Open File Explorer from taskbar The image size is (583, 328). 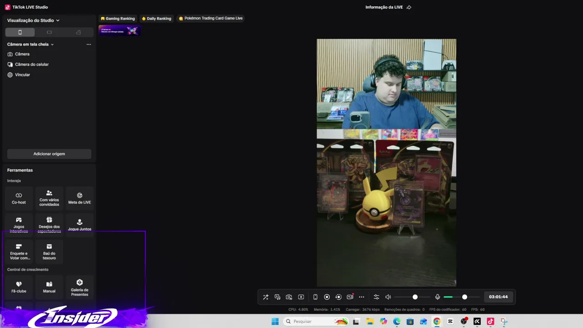pos(370,322)
